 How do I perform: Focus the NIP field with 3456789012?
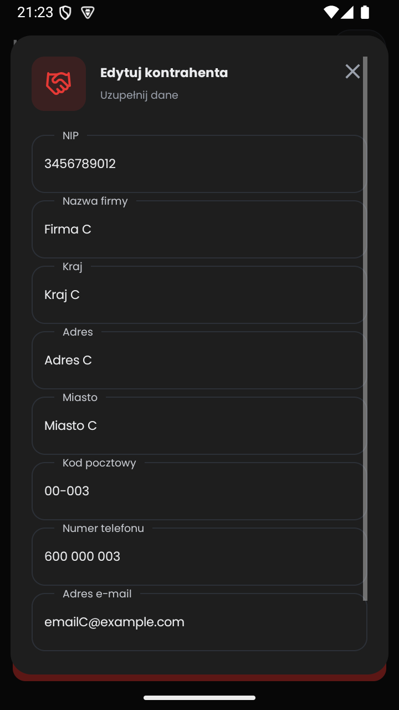pos(199,164)
